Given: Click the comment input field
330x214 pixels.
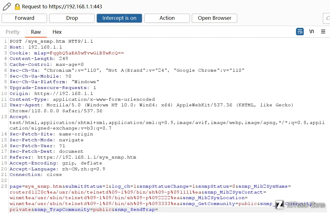Looking at the screenshot, I should pyautogui.click(x=326, y=18).
